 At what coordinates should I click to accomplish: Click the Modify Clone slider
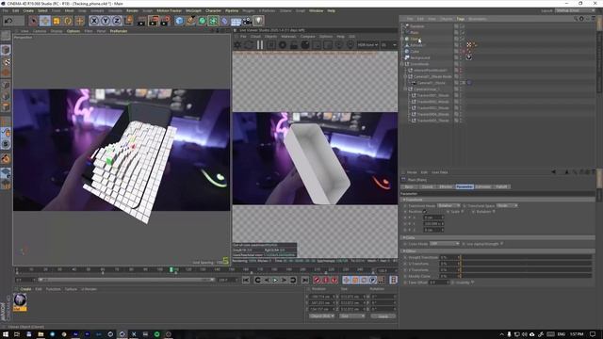click(526, 276)
